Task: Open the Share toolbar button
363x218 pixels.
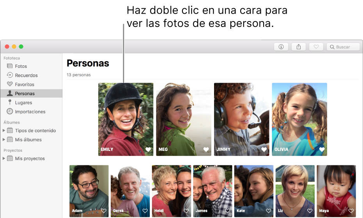Action: [299, 47]
